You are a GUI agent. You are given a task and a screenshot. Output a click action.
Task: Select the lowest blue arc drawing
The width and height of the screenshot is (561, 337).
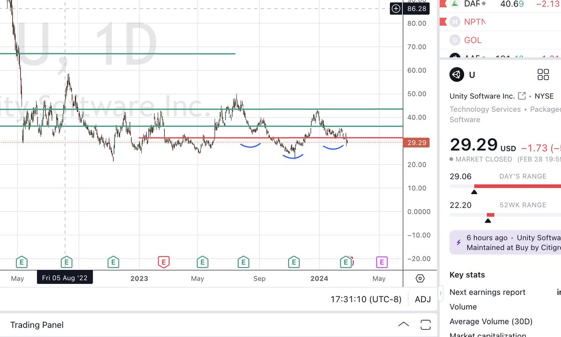[293, 157]
